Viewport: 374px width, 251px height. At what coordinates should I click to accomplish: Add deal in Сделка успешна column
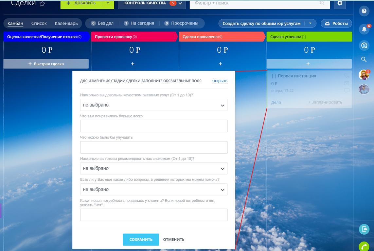[x=309, y=64]
